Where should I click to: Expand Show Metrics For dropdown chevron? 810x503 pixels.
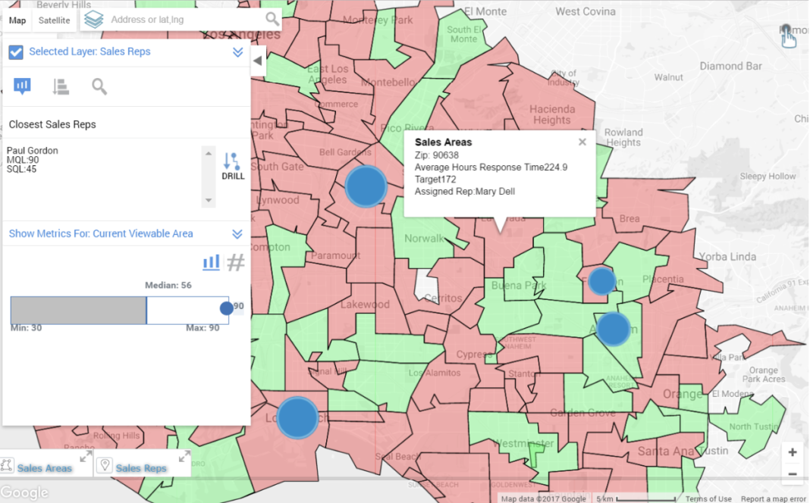tap(237, 234)
